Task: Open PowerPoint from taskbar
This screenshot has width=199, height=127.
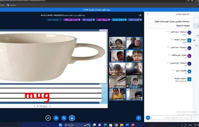Action: click(x=133, y=125)
